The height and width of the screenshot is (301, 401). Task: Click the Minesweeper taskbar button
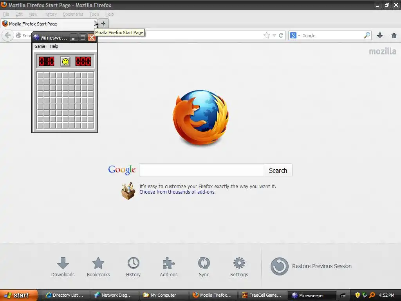point(312,295)
